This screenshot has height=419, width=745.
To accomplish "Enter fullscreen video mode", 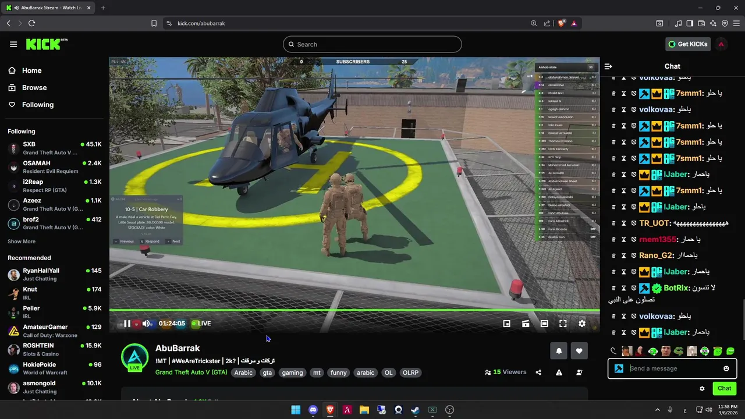I will 563,324.
